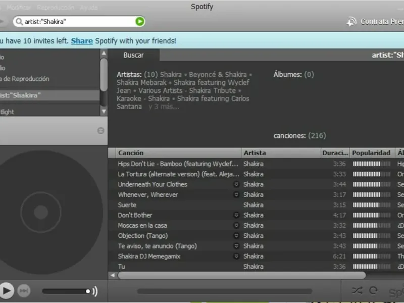Click the round icon above album art
The width and height of the screenshot is (404, 303).
click(x=100, y=131)
